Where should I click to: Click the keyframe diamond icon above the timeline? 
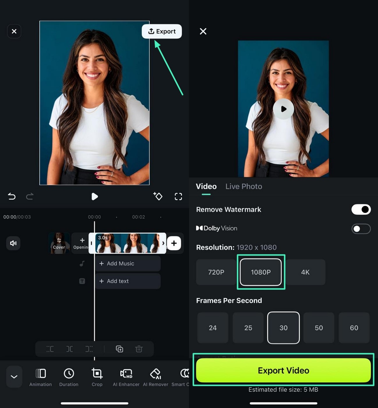point(158,197)
